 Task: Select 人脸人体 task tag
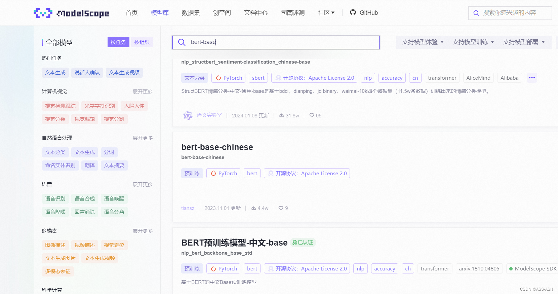point(134,106)
